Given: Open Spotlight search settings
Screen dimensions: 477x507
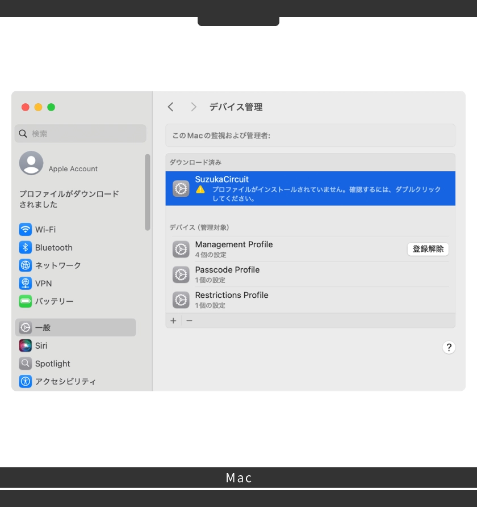Looking at the screenshot, I should tap(51, 364).
